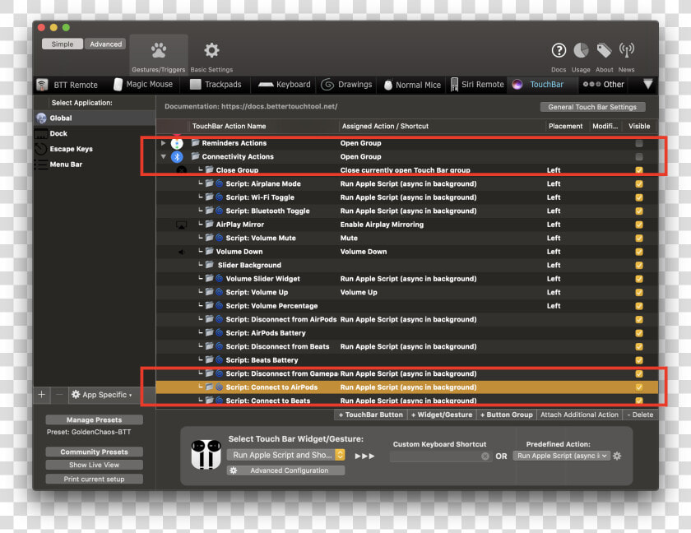Image resolution: width=691 pixels, height=533 pixels.
Task: Click the plus button to add application
Action: 41,395
